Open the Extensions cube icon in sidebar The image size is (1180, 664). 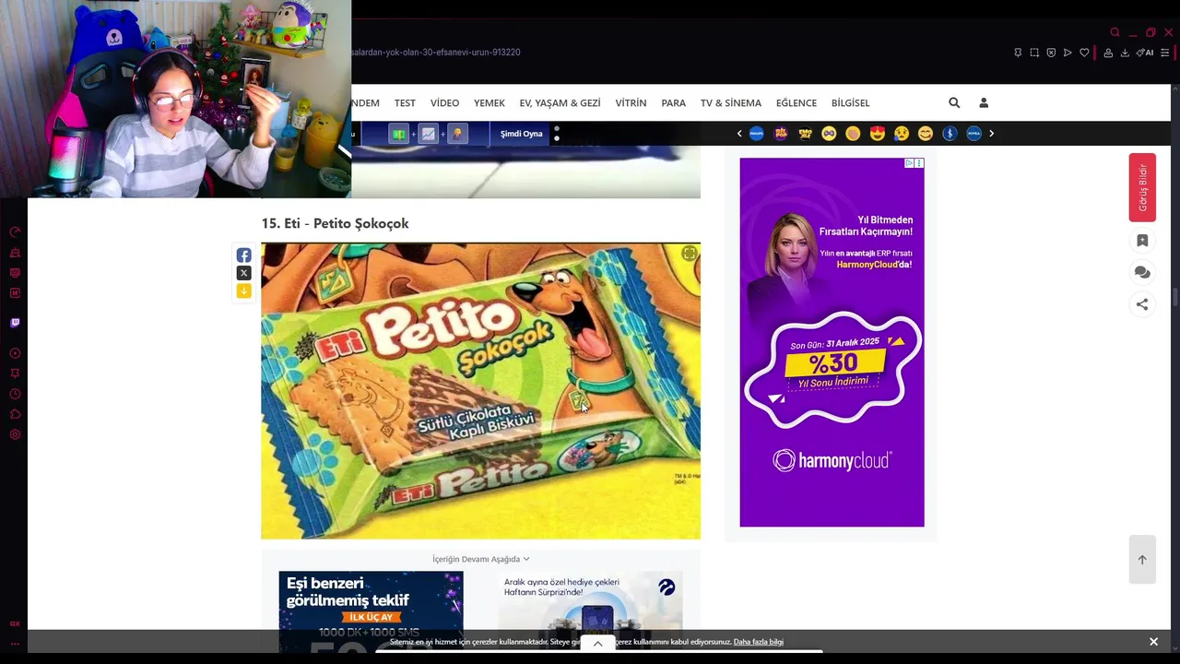click(15, 414)
